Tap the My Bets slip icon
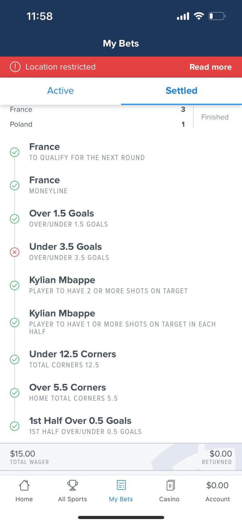Screen dimensions: 242x524 coord(121,485)
